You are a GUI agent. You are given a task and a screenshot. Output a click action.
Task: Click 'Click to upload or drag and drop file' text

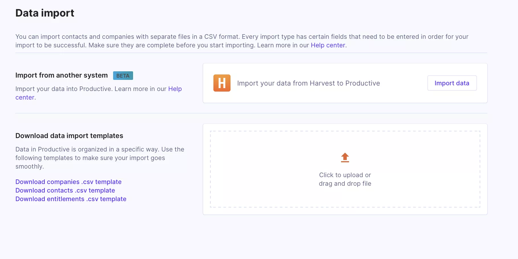[x=345, y=179]
